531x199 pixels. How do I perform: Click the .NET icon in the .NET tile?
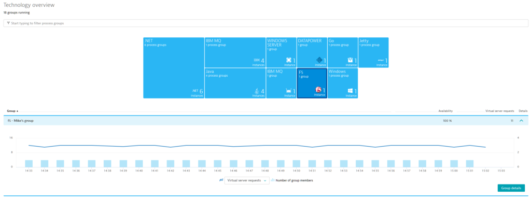point(195,91)
